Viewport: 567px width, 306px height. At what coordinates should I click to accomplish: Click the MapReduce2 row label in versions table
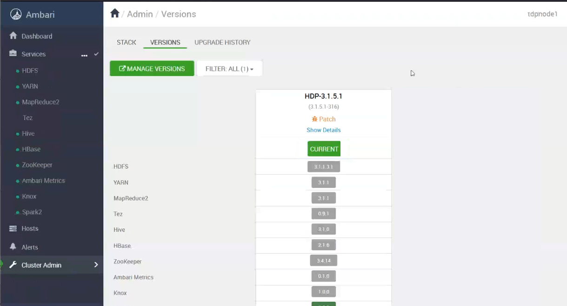131,198
